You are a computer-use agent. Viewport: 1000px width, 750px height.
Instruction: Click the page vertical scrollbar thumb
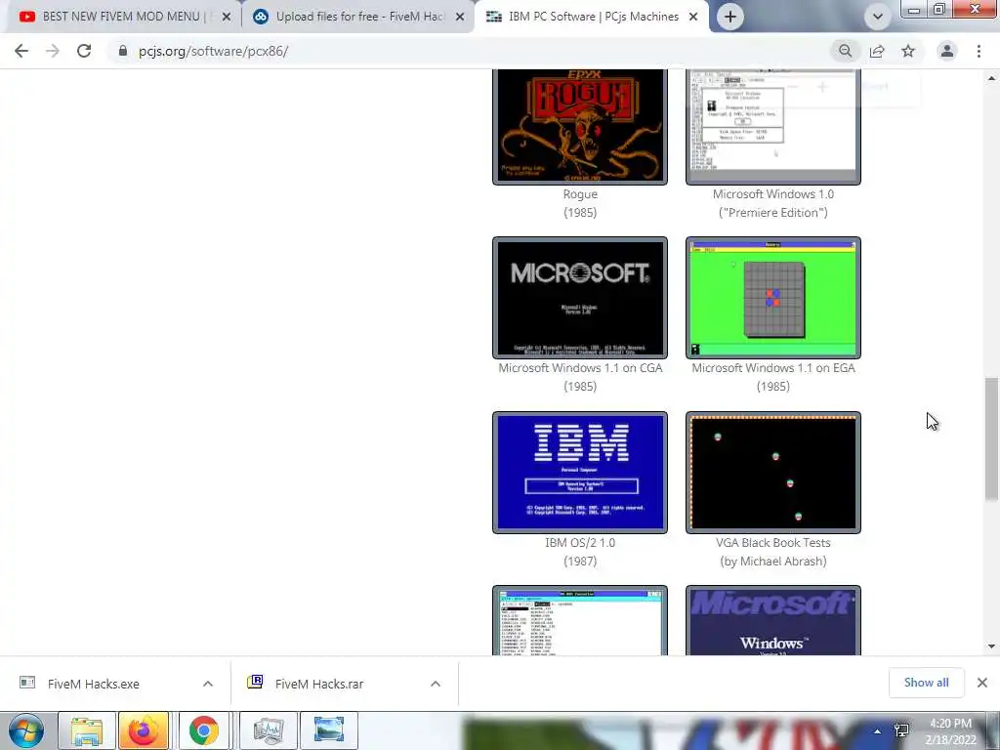tap(991, 438)
